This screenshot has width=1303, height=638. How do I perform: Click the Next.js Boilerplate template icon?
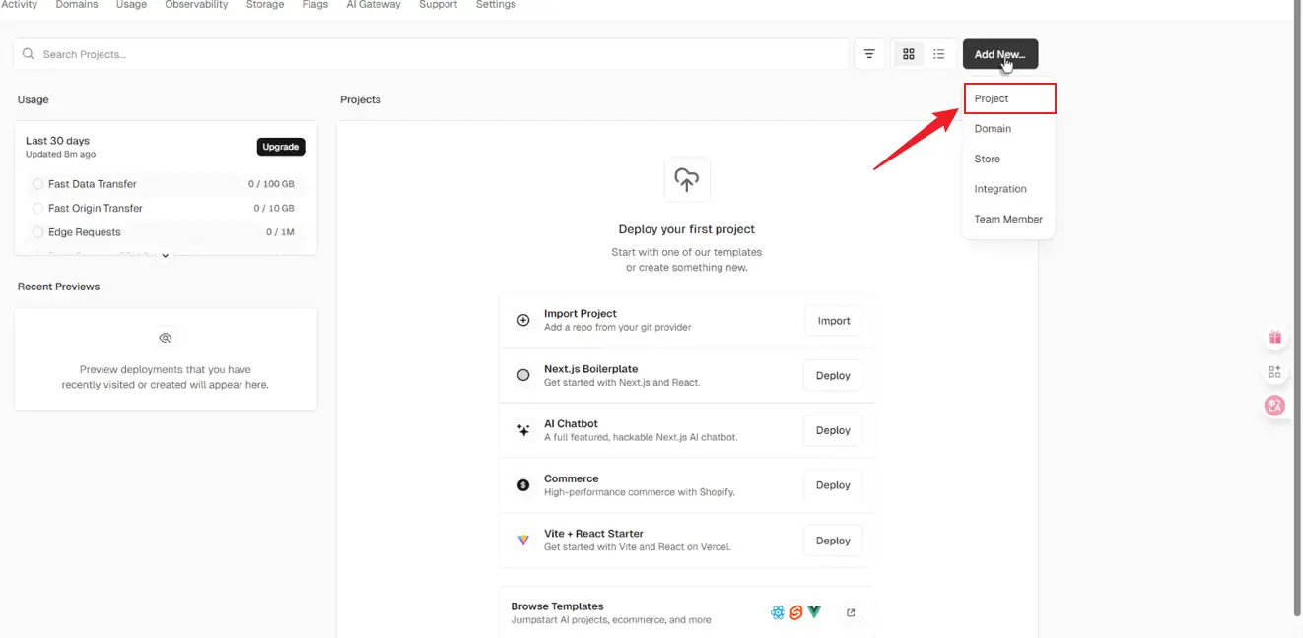523,375
